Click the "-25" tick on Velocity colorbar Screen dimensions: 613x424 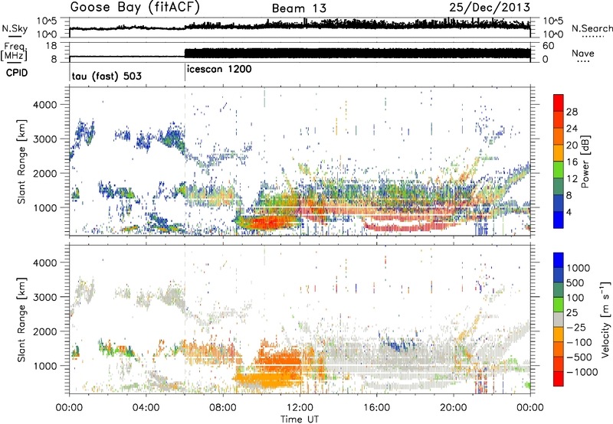pos(576,327)
